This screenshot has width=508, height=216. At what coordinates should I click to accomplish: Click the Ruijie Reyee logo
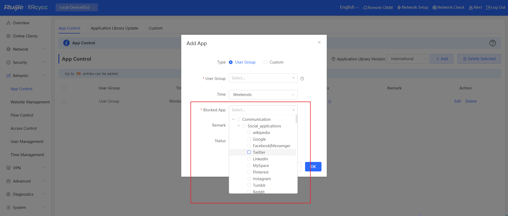(26, 7)
